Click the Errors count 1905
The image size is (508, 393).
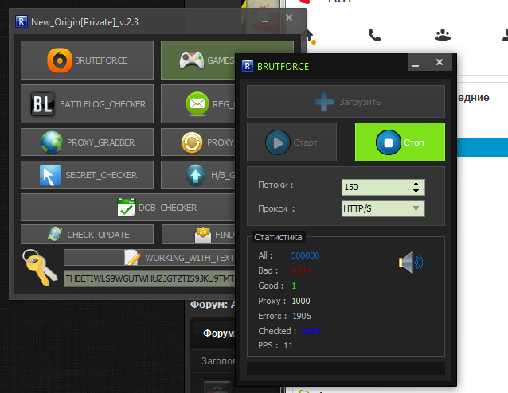[x=302, y=316]
